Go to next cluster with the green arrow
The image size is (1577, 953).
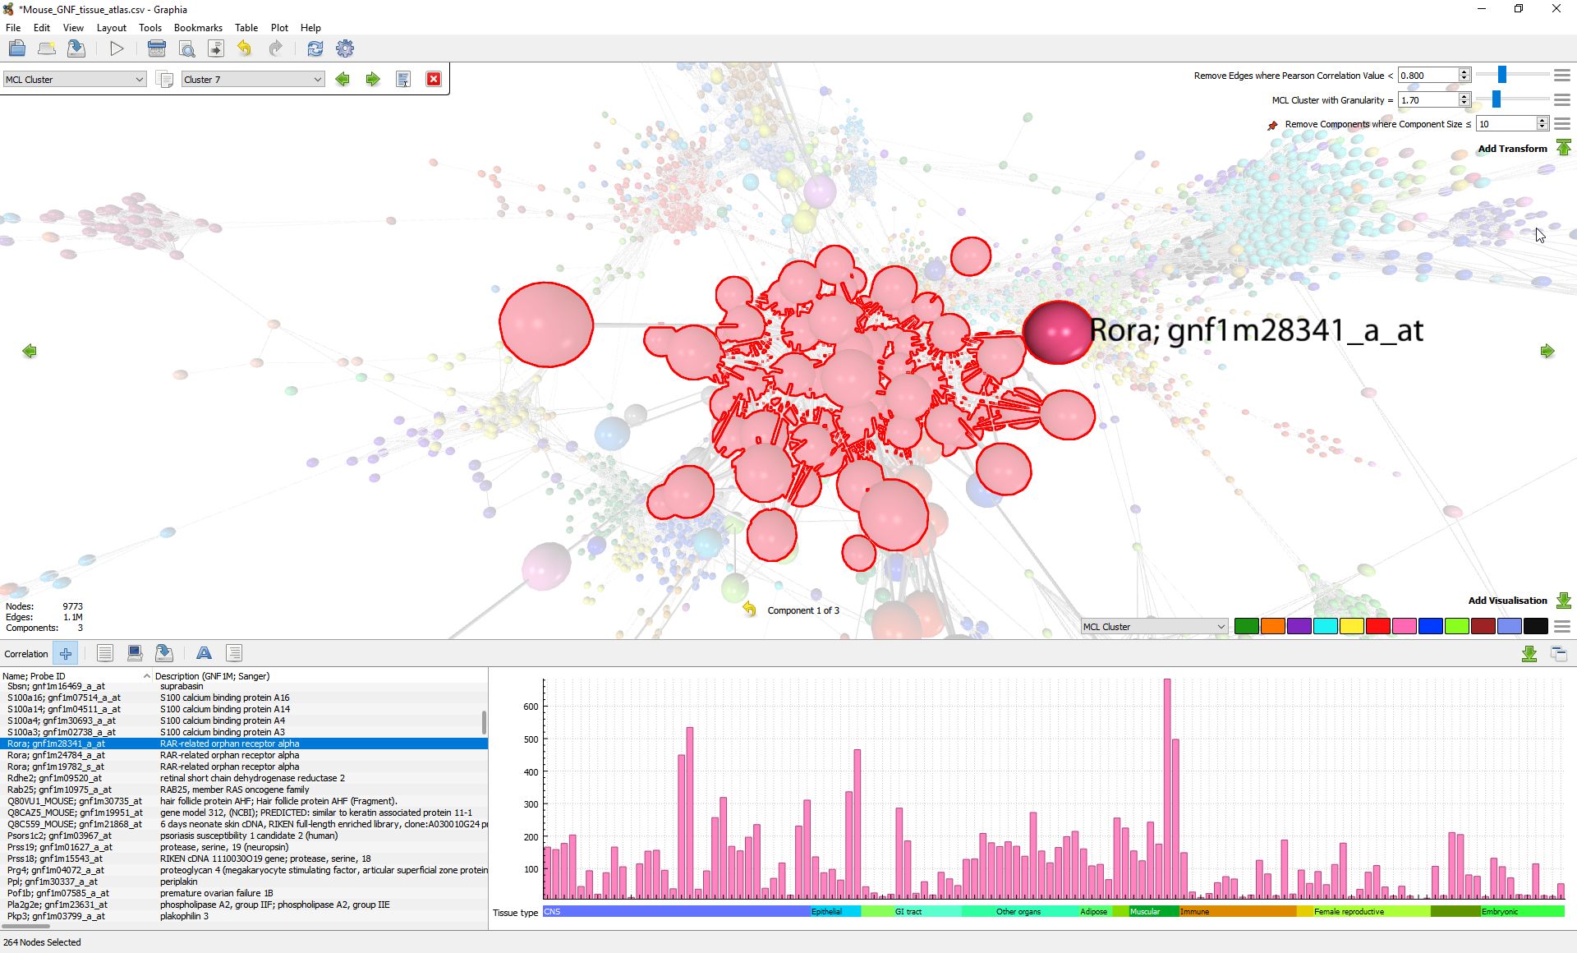click(x=373, y=79)
